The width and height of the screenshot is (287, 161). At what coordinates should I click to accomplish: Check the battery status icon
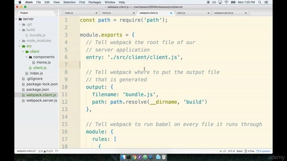233,2
